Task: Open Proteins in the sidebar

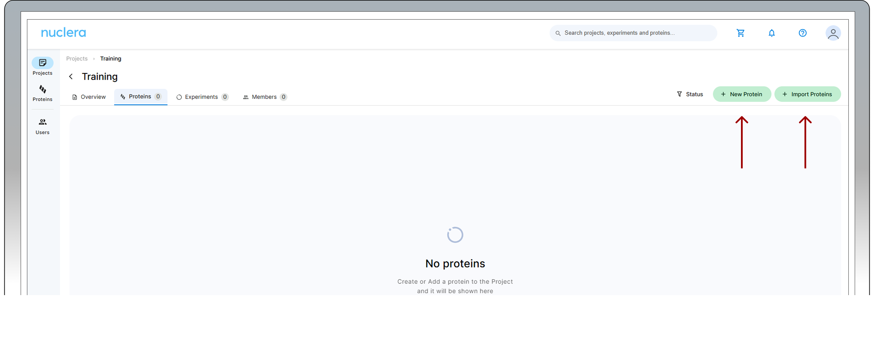Action: pos(43,93)
